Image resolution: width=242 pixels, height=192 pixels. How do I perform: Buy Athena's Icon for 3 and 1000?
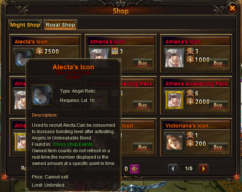pos(218,63)
